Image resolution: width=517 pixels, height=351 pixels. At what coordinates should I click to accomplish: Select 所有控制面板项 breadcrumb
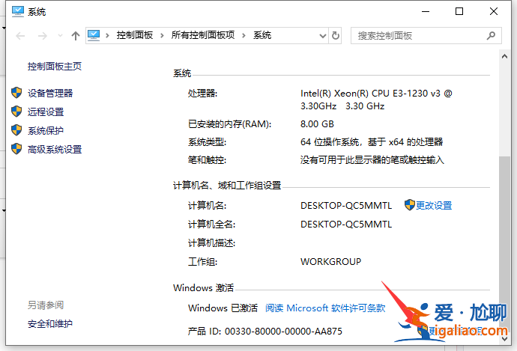coord(203,35)
